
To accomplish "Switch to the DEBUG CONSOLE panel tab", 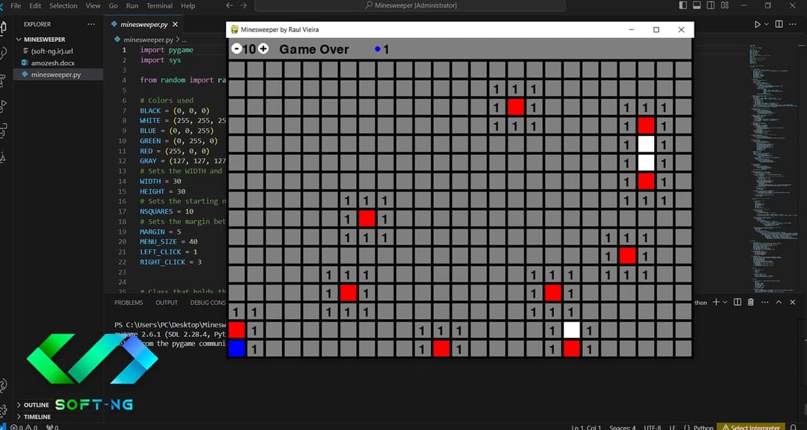I will [x=208, y=302].
